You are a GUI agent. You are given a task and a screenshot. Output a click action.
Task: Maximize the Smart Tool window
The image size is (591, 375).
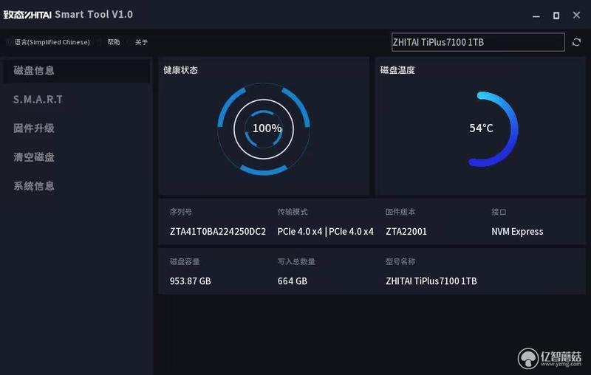point(556,16)
